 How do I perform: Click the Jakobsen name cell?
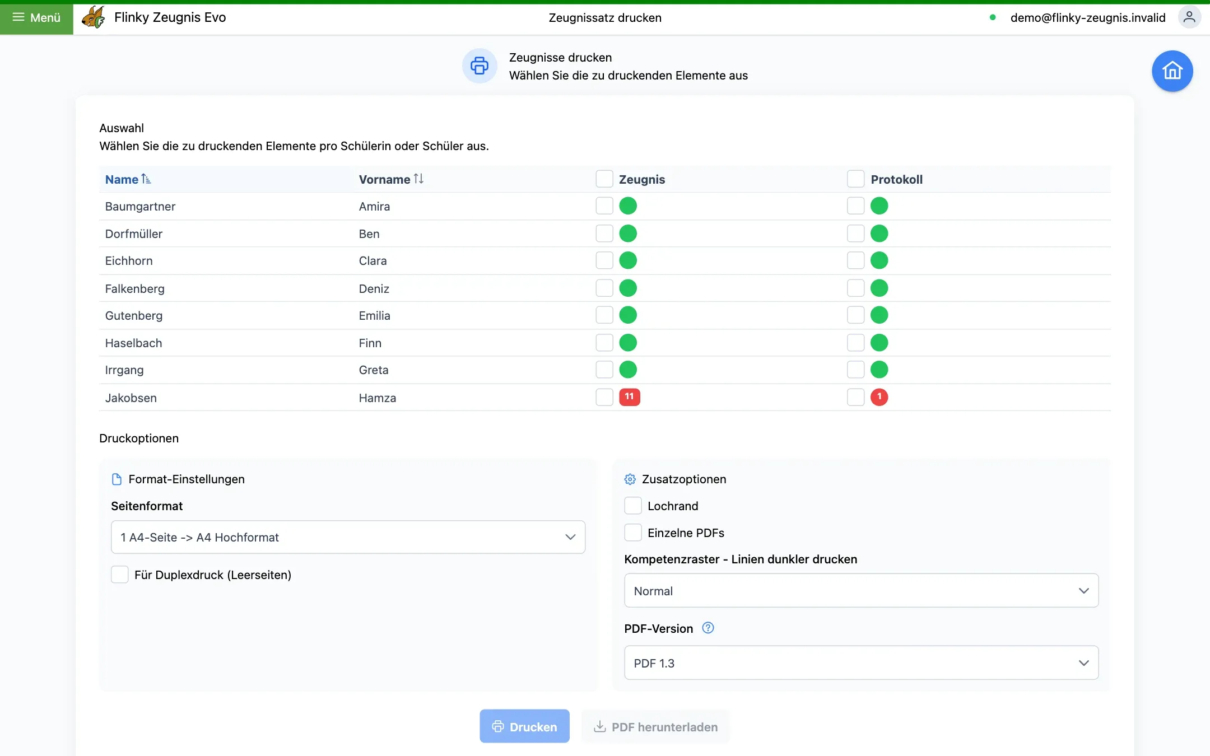click(x=131, y=398)
